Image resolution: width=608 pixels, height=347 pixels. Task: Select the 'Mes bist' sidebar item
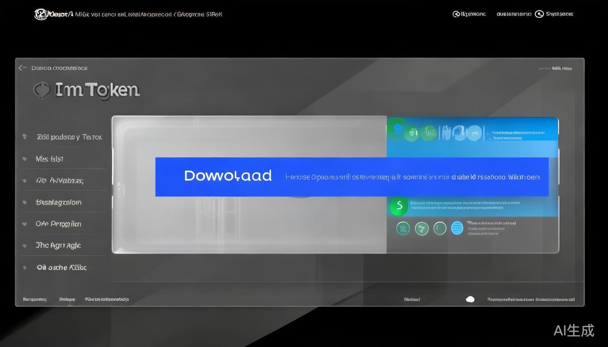coord(49,159)
